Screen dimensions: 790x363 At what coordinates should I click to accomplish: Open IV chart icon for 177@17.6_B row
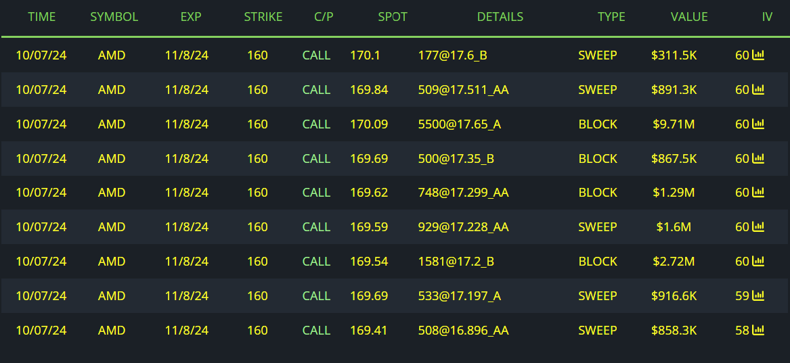click(758, 55)
